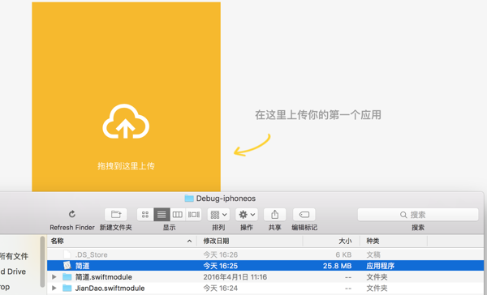Click the Refresh Finder toolbar icon
The image size is (487, 295).
coord(72,214)
